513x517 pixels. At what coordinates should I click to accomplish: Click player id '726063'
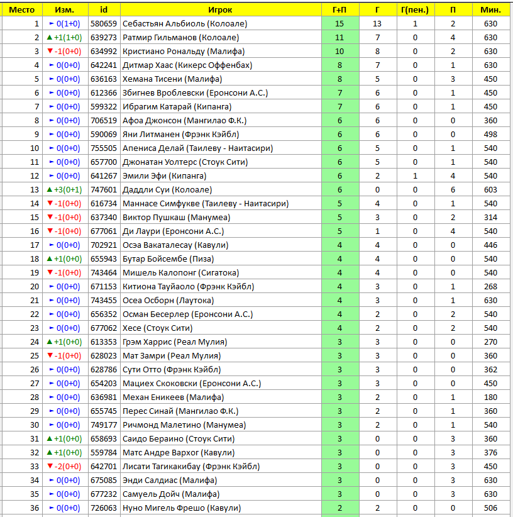104,508
